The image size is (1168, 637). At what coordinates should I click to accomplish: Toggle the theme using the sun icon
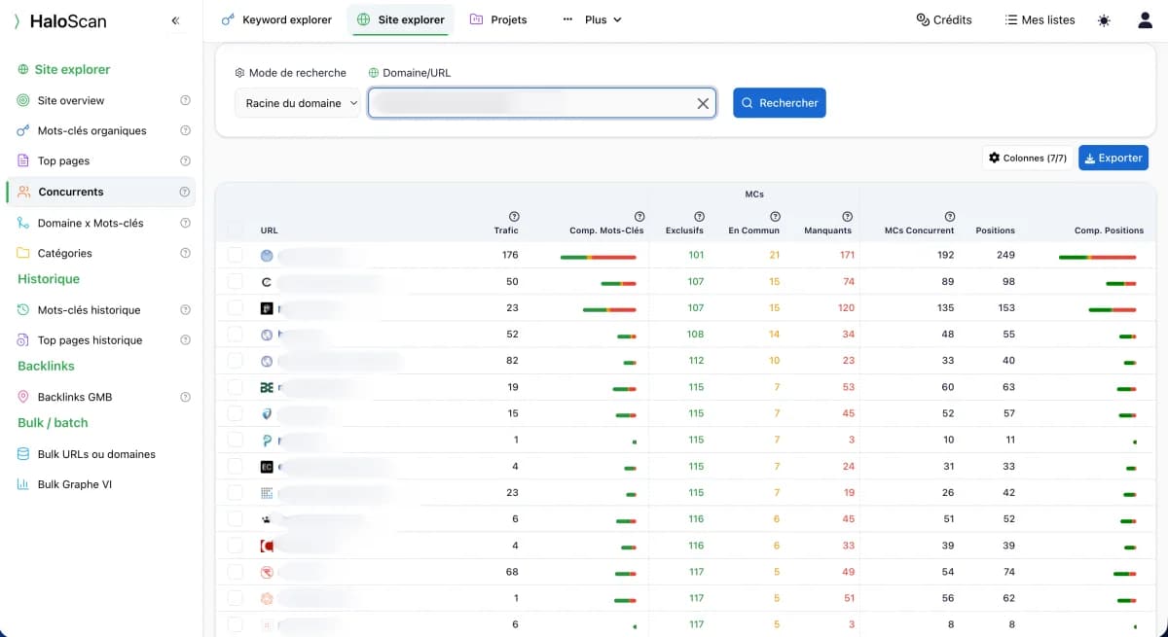[1104, 19]
